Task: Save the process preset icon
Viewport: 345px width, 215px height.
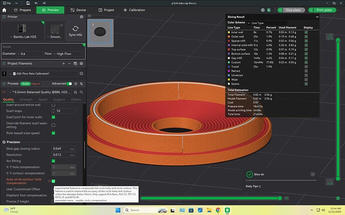Action: coord(75,92)
